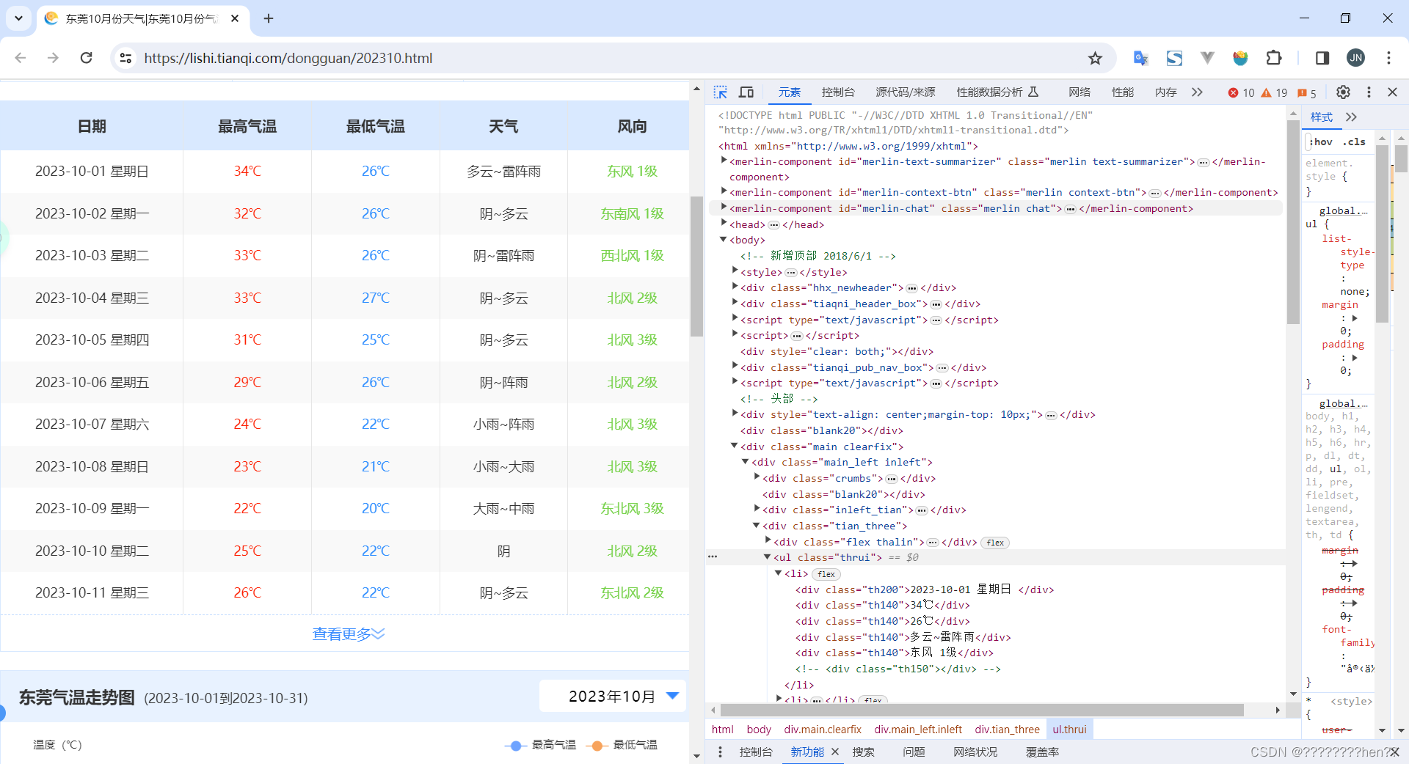Open the 内存 DevTools tab
Viewport: 1409px width, 764px height.
pos(1165,92)
